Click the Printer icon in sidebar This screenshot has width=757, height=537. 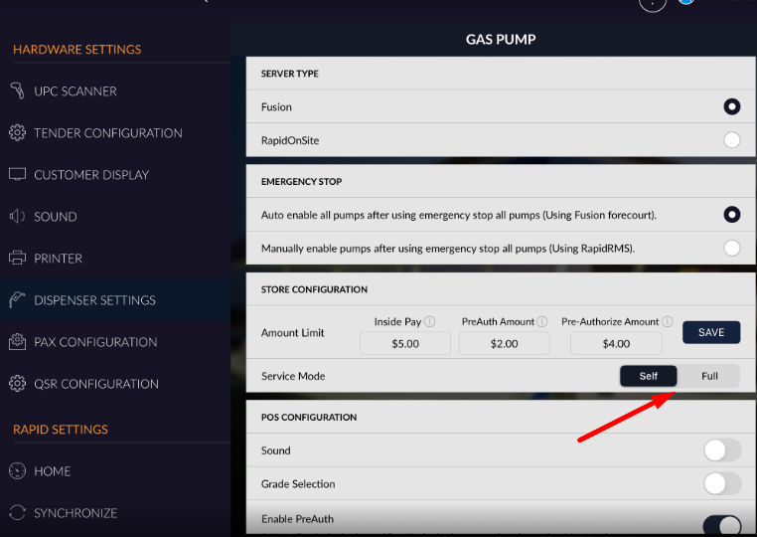click(17, 259)
